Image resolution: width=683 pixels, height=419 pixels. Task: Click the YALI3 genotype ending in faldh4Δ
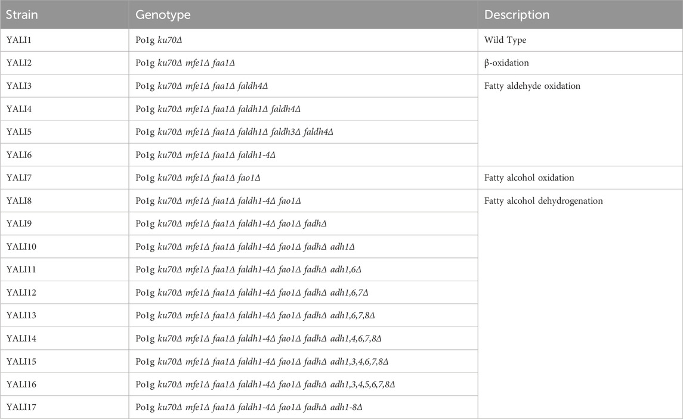coord(202,86)
